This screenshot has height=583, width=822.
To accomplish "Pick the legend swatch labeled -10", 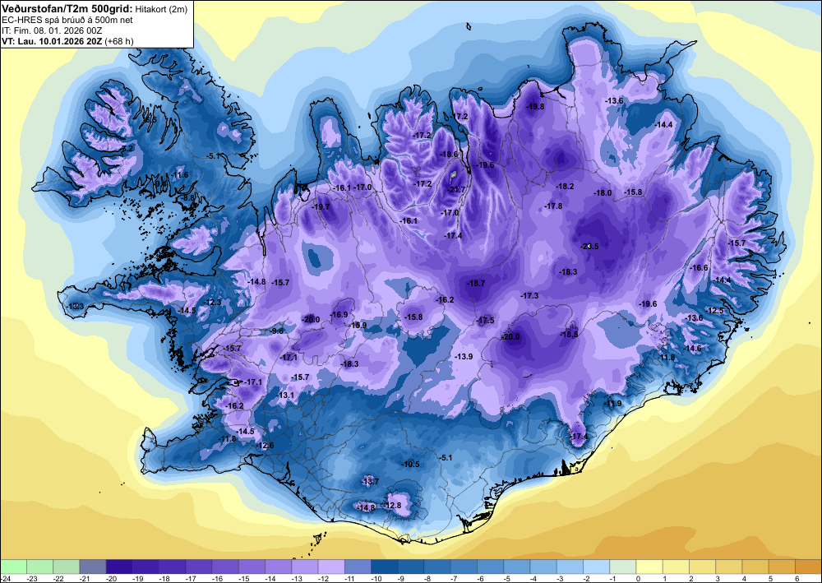I will (x=384, y=567).
